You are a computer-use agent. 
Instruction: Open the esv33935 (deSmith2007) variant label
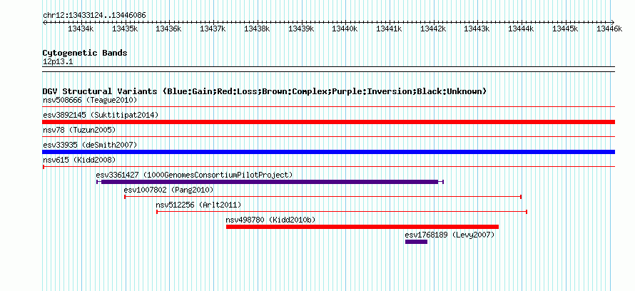(x=90, y=145)
